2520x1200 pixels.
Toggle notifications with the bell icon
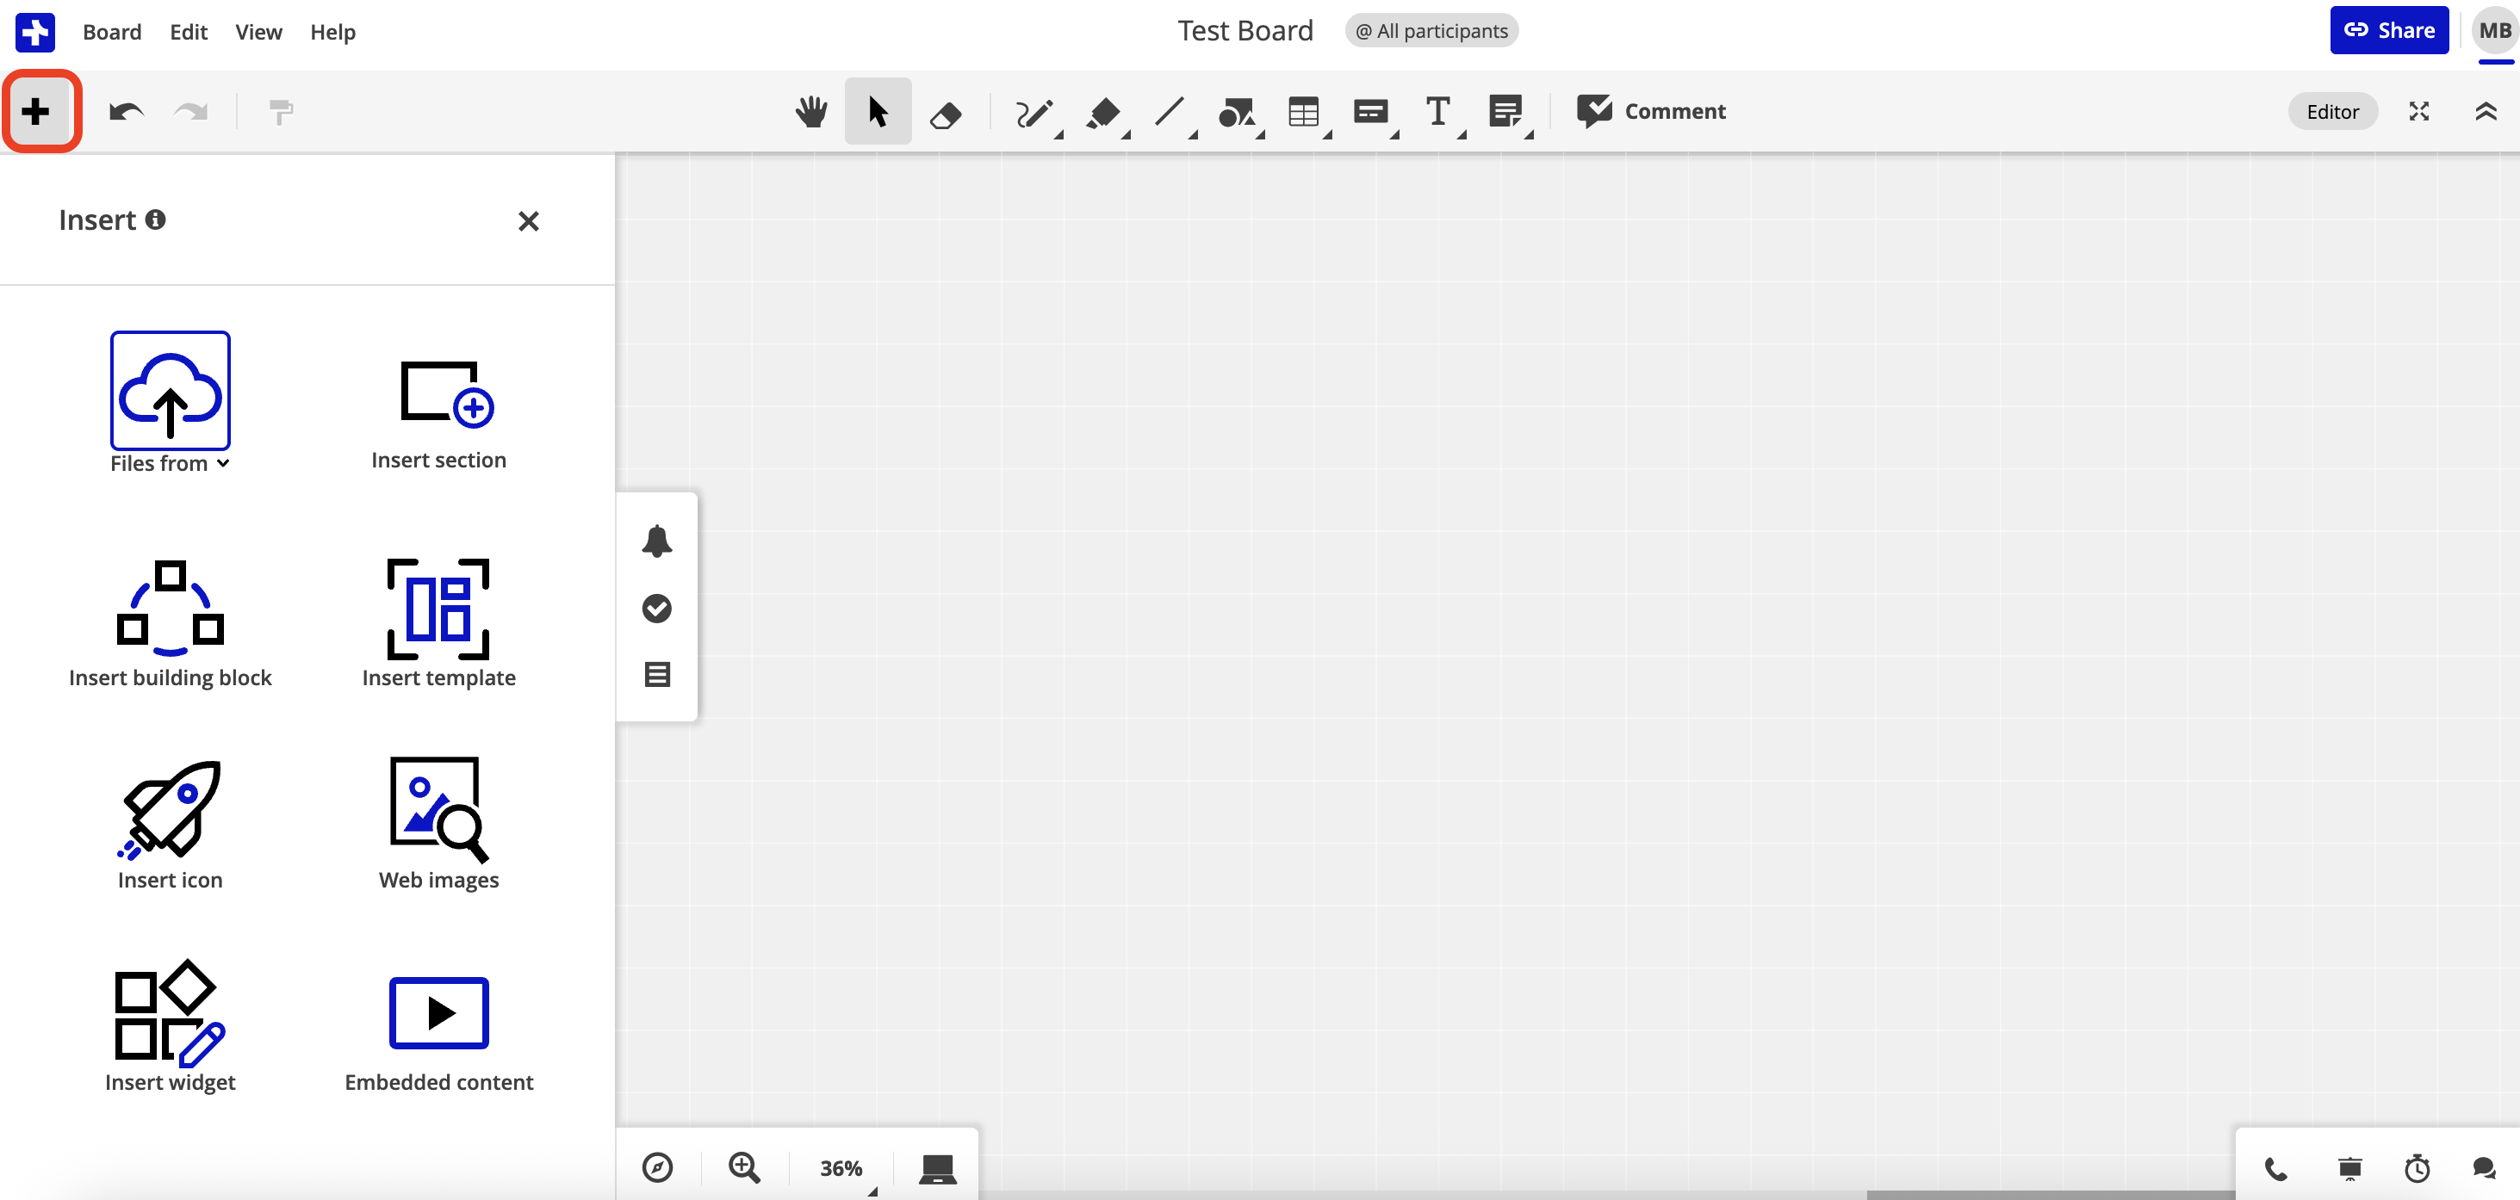[x=657, y=541]
